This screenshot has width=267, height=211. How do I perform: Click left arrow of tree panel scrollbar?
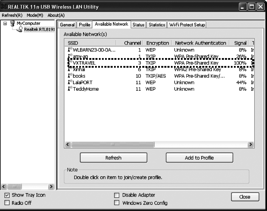tap(4, 187)
